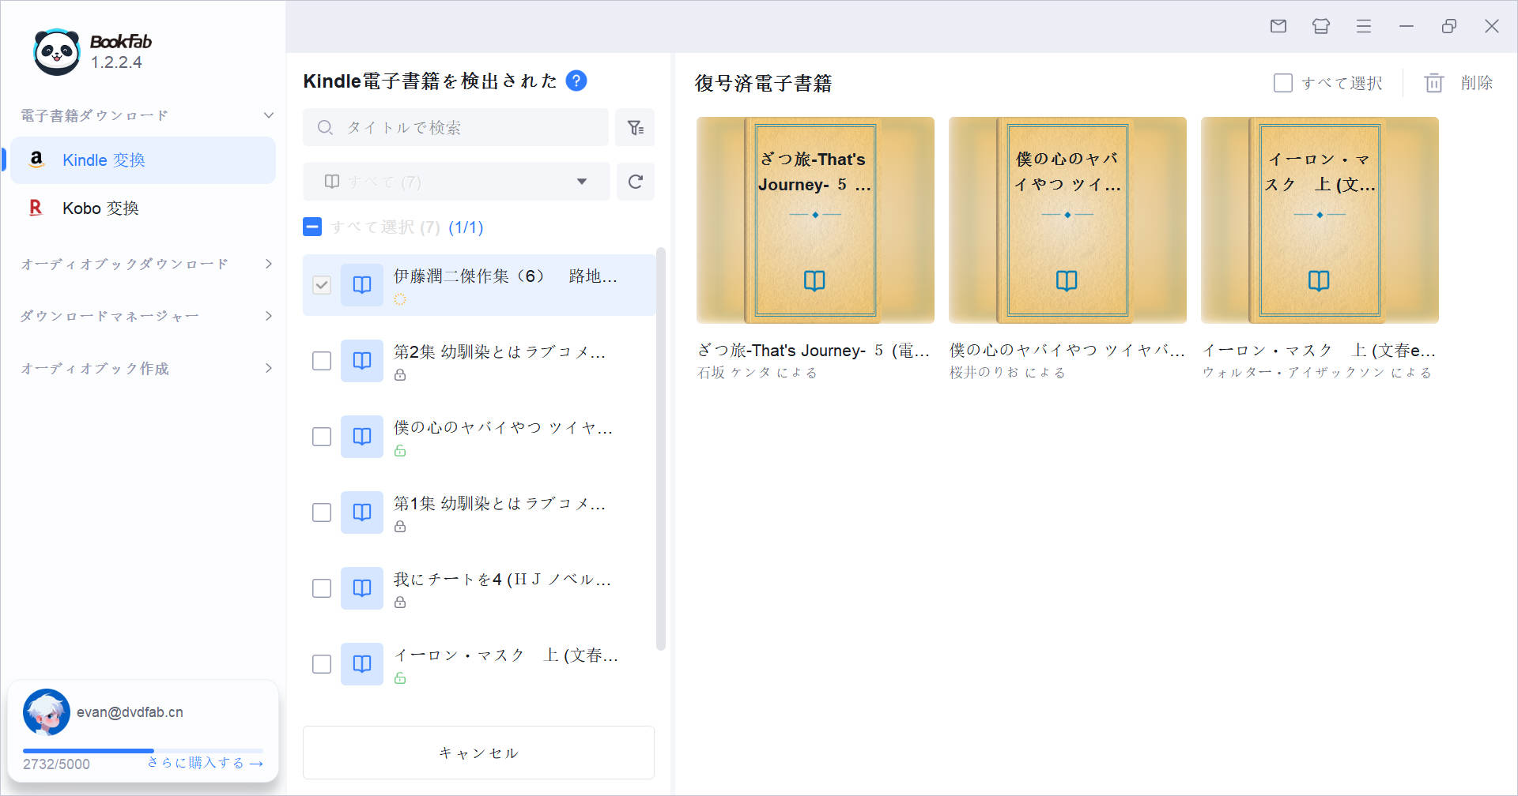Open the すべて (7) dropdown
Viewport: 1518px width, 796px height.
tap(583, 181)
